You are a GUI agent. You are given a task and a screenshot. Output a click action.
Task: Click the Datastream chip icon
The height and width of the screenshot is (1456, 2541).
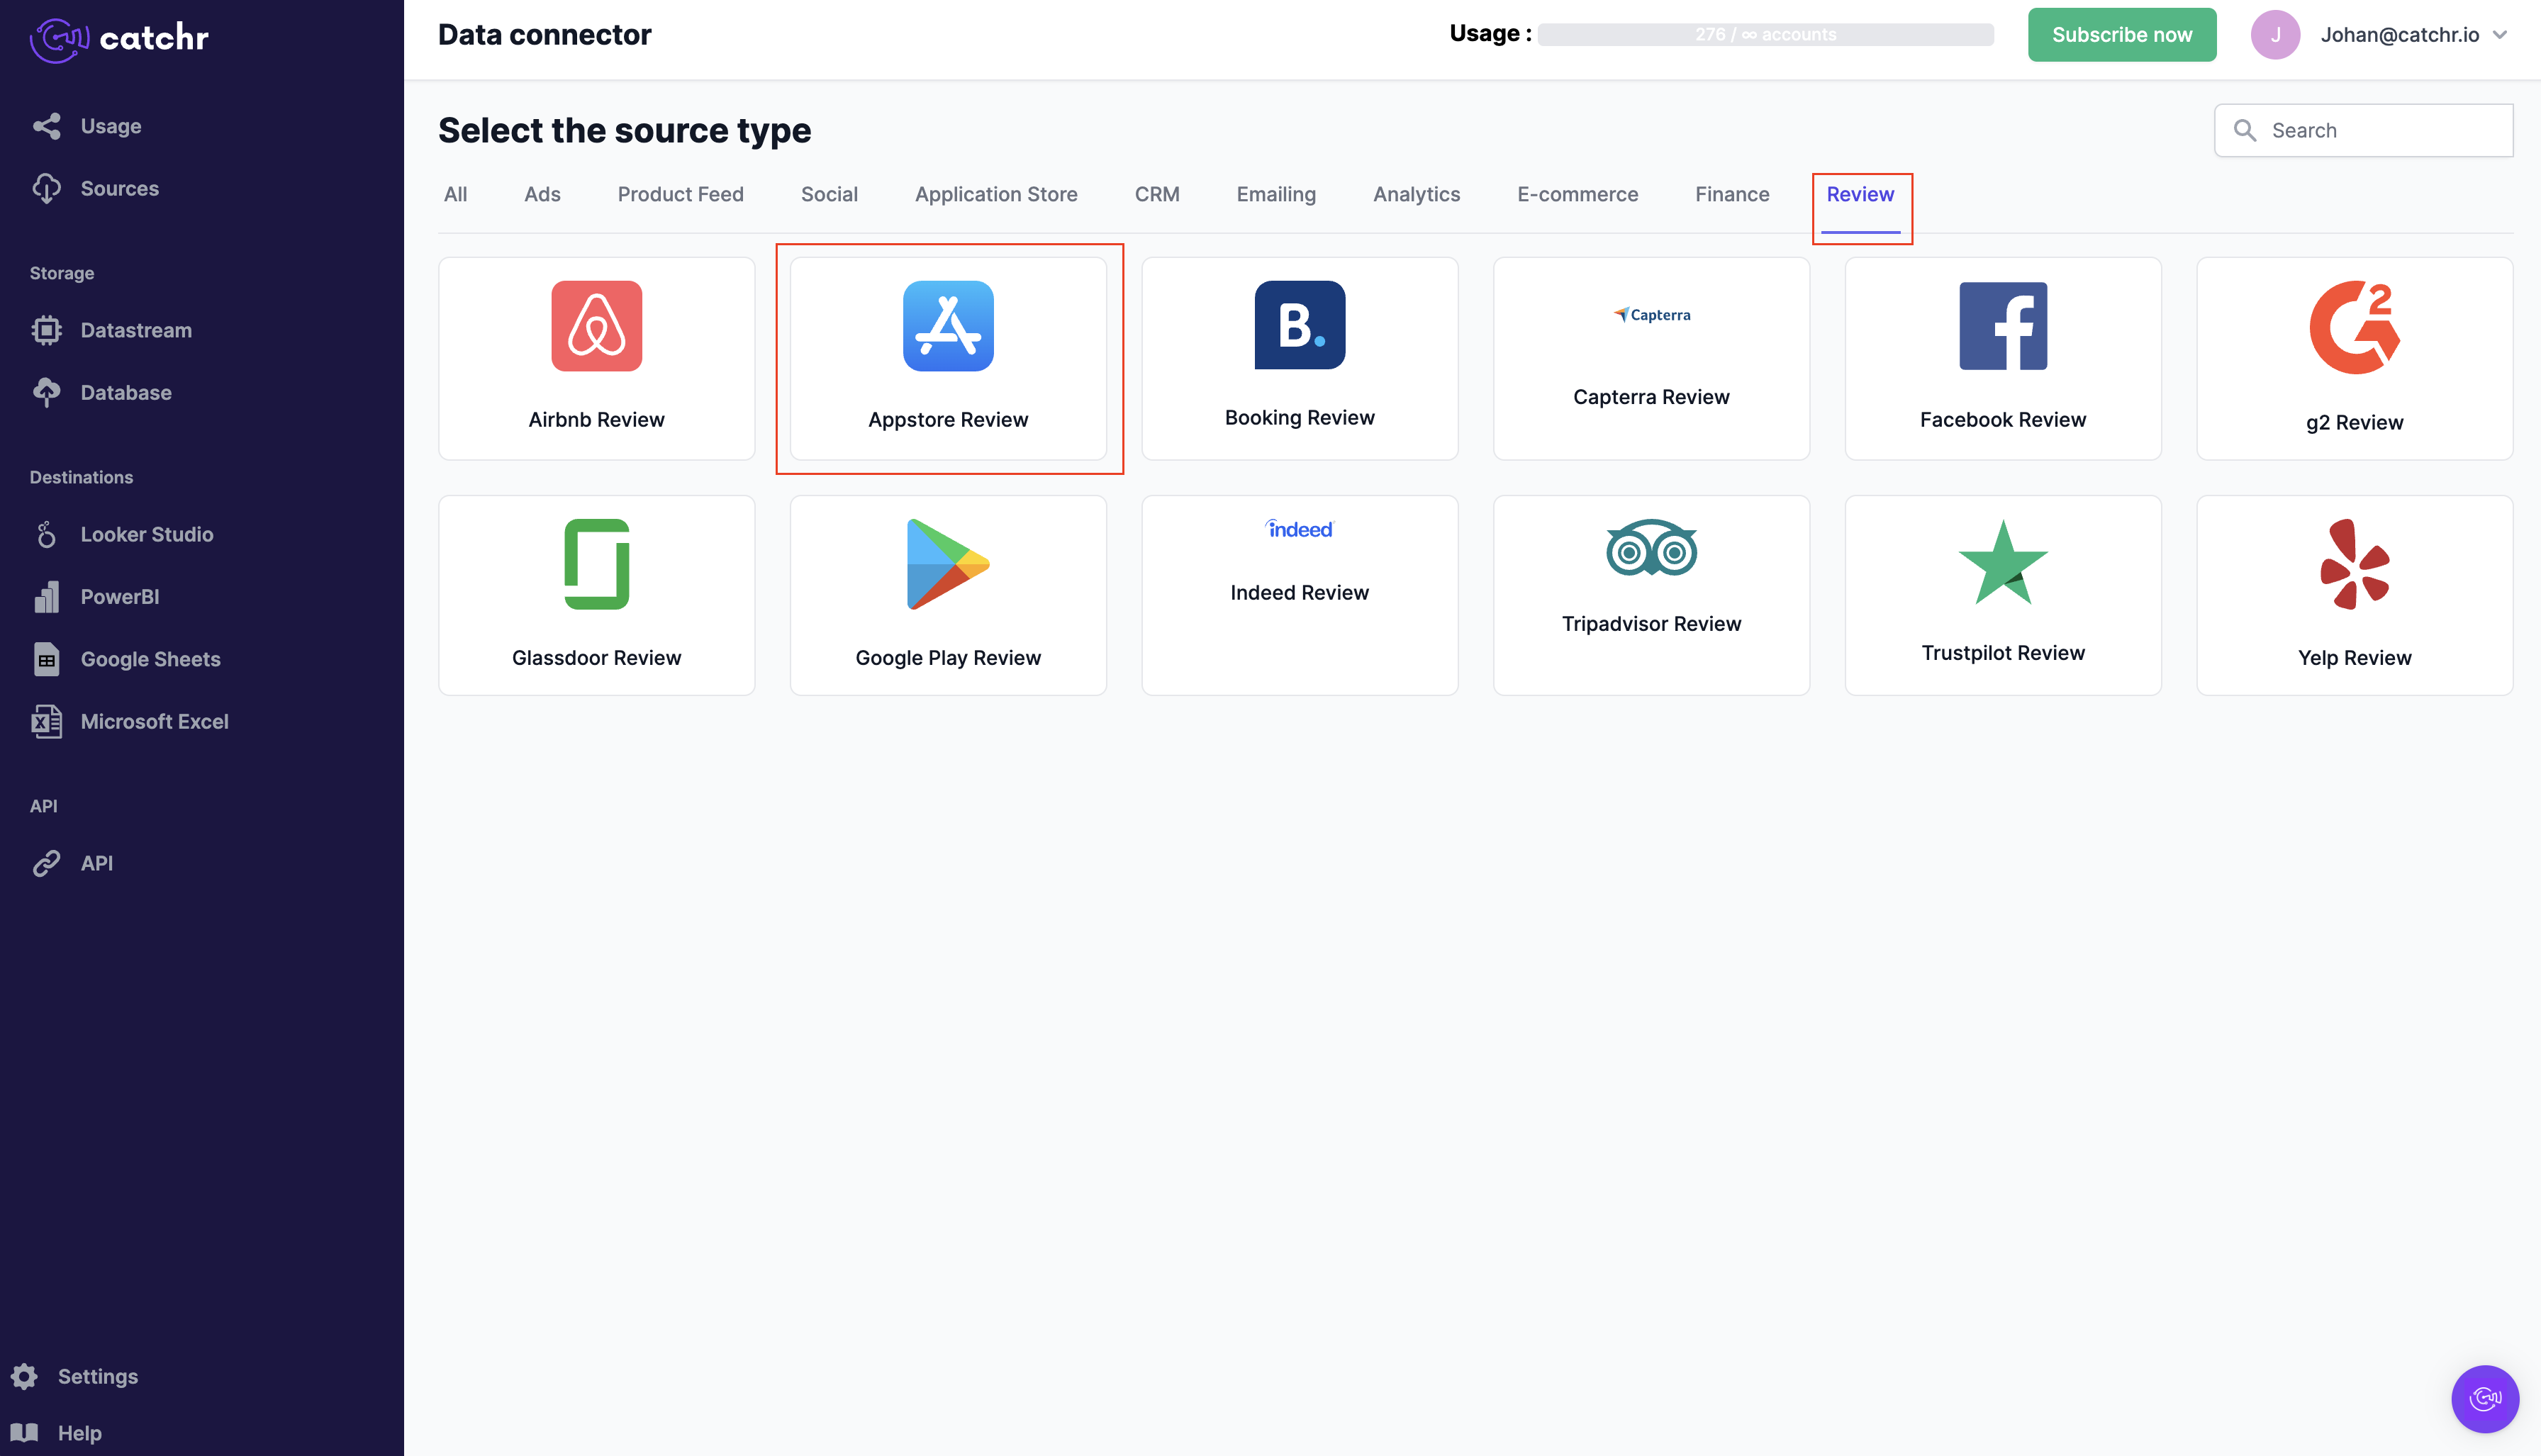(47, 330)
